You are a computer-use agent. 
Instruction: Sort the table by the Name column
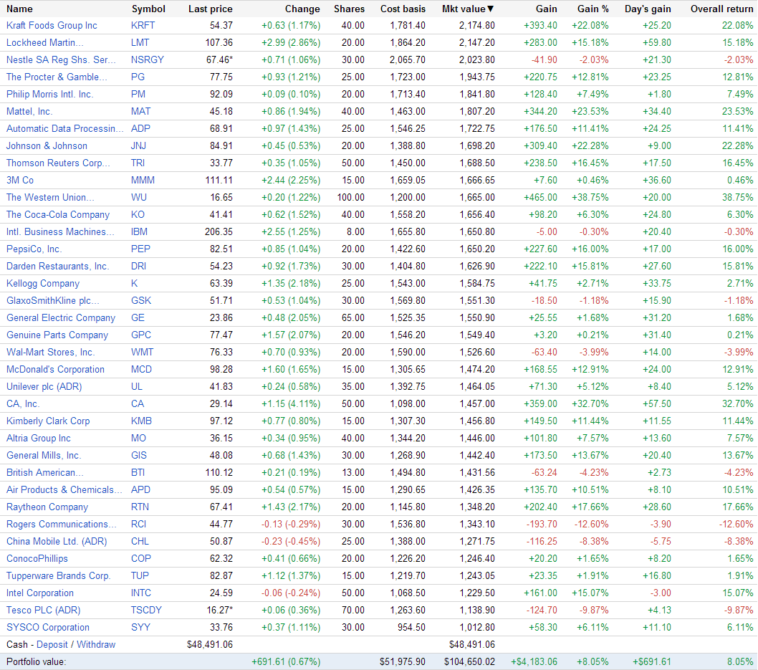pyautogui.click(x=19, y=9)
